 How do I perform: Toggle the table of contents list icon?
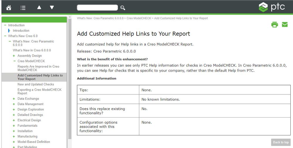pyautogui.click(x=23, y=8)
